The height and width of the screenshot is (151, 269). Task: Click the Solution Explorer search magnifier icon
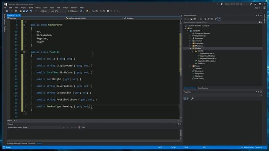coord(260,22)
